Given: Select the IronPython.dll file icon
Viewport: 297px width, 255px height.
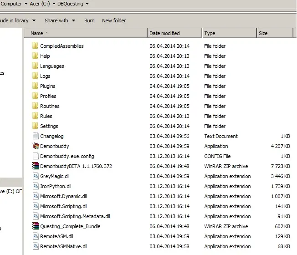Looking at the screenshot, I should coord(36,186).
